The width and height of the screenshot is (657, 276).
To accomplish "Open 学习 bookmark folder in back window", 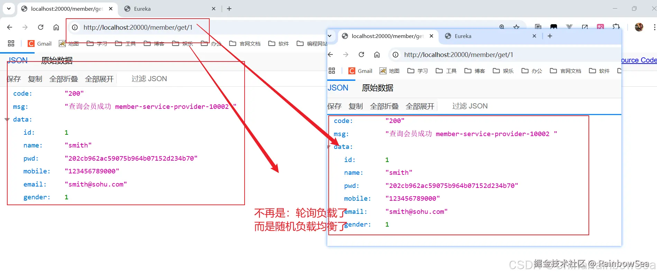I will pyautogui.click(x=97, y=44).
